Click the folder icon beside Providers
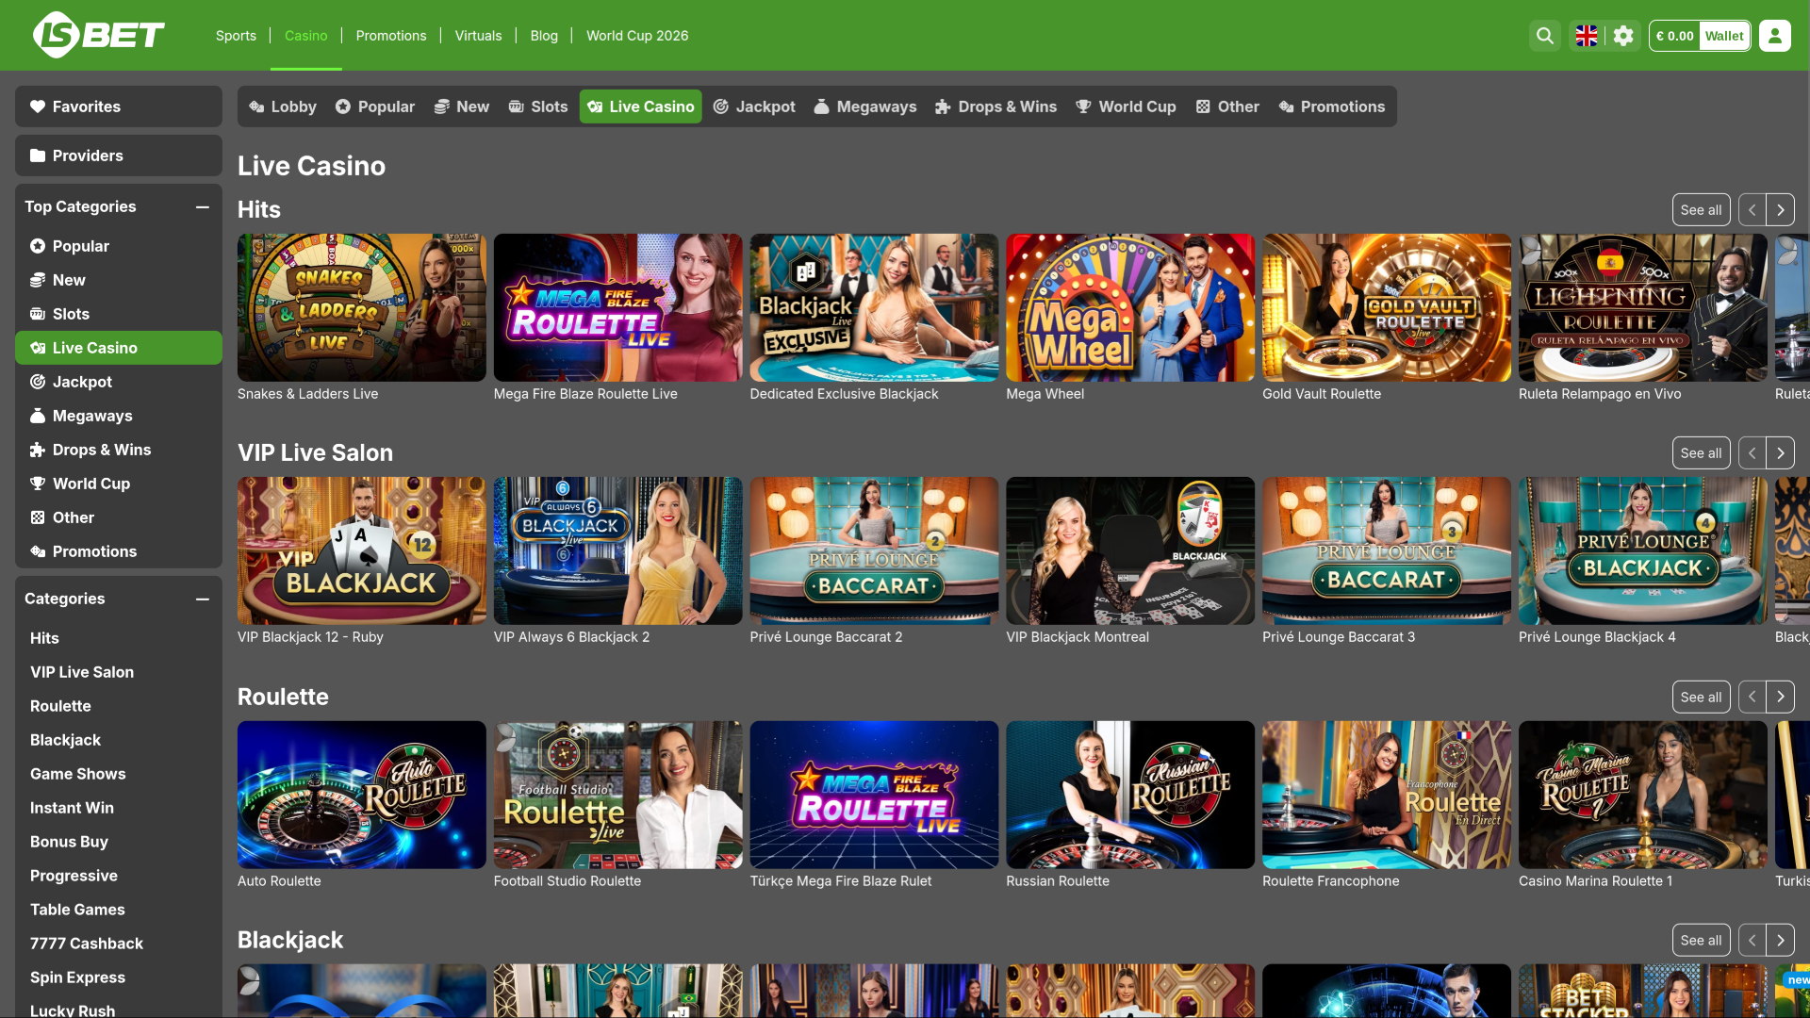 click(x=38, y=156)
